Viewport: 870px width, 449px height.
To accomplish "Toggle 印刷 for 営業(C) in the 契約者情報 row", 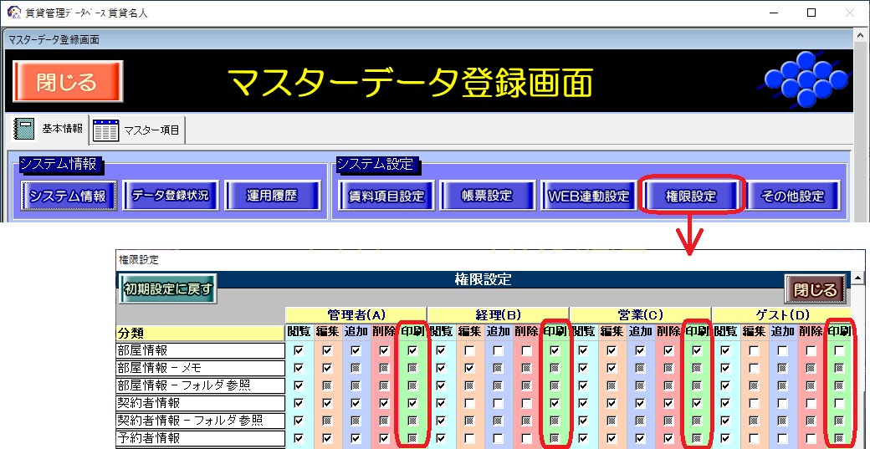I will [x=697, y=403].
